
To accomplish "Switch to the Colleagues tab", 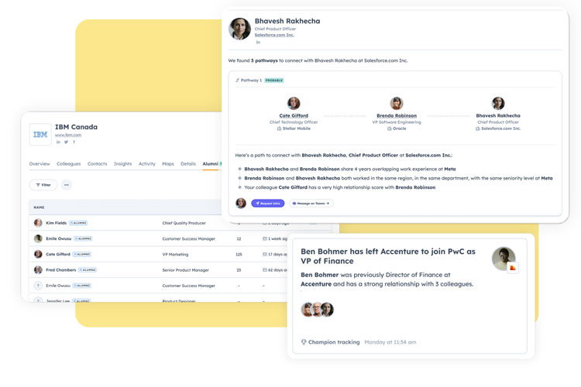I will (x=68, y=163).
